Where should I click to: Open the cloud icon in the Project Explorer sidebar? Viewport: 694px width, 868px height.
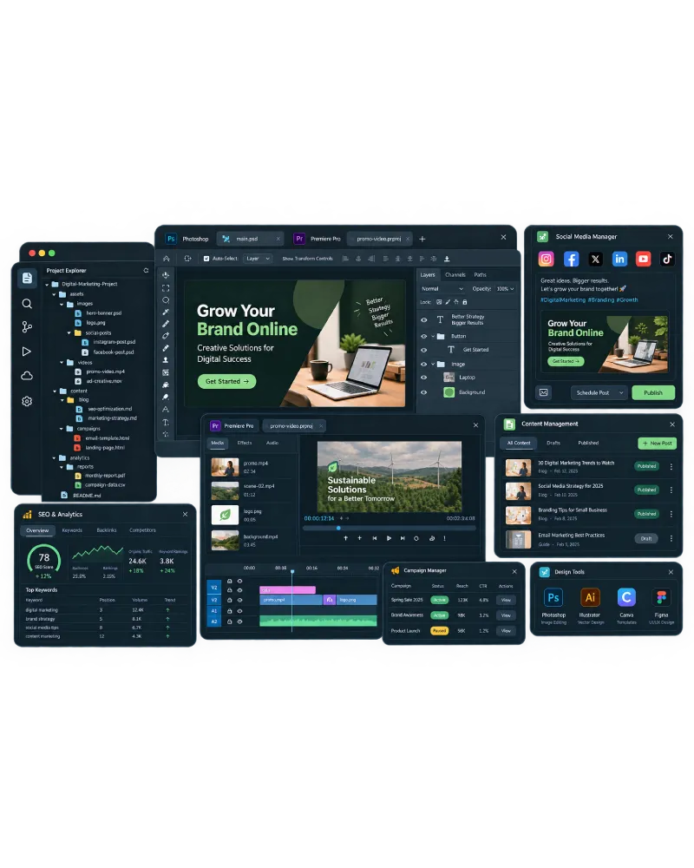pos(27,376)
